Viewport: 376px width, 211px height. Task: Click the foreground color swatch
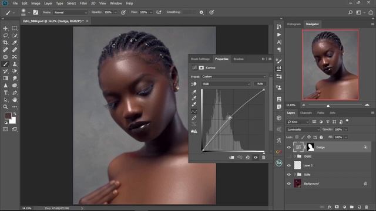pyautogui.click(x=8, y=116)
